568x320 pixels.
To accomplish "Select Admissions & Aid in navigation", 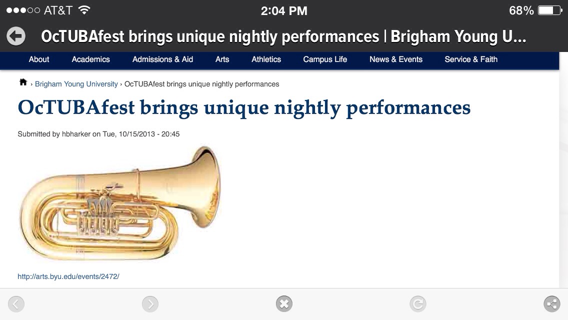I will point(162,59).
